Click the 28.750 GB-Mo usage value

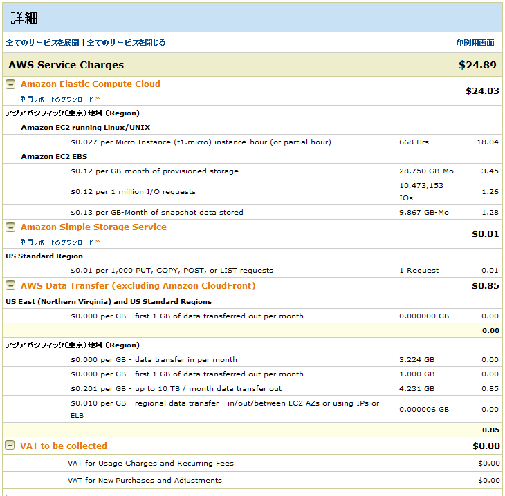click(x=426, y=171)
